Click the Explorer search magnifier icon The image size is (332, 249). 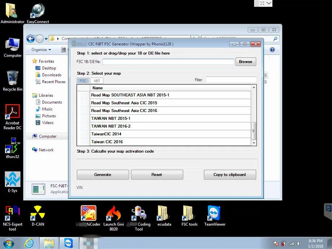tap(275, 39)
